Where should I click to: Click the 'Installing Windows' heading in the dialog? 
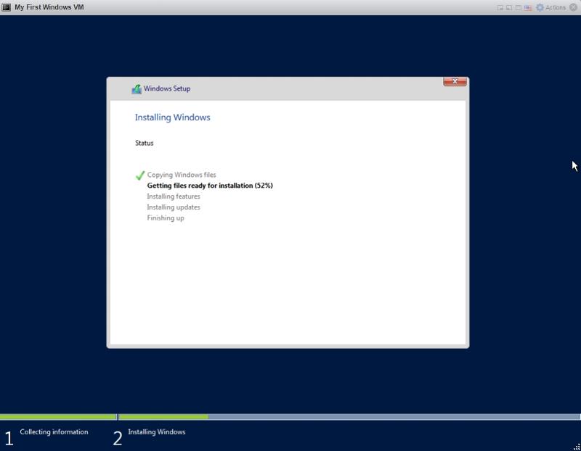(172, 117)
